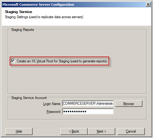
Task: Click the Password input field
Action: click(x=88, y=111)
